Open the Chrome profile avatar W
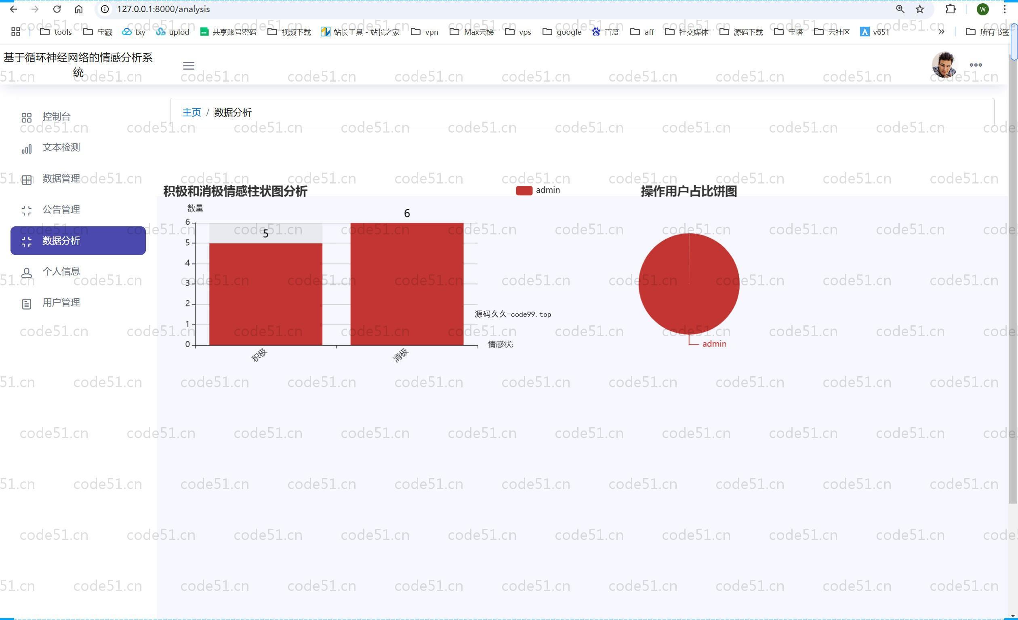This screenshot has height=620, width=1018. coord(983,9)
